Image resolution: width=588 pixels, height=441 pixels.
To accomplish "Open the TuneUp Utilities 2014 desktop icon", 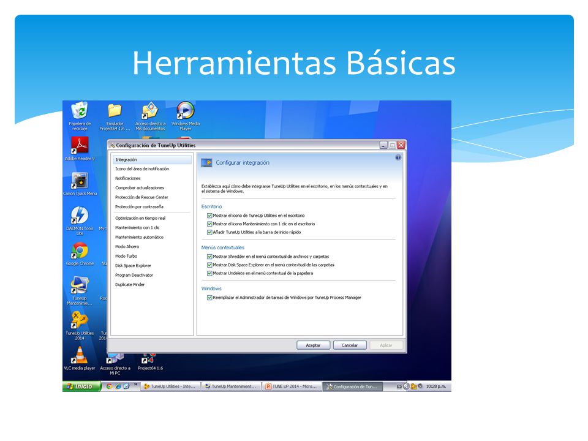I will tap(80, 325).
